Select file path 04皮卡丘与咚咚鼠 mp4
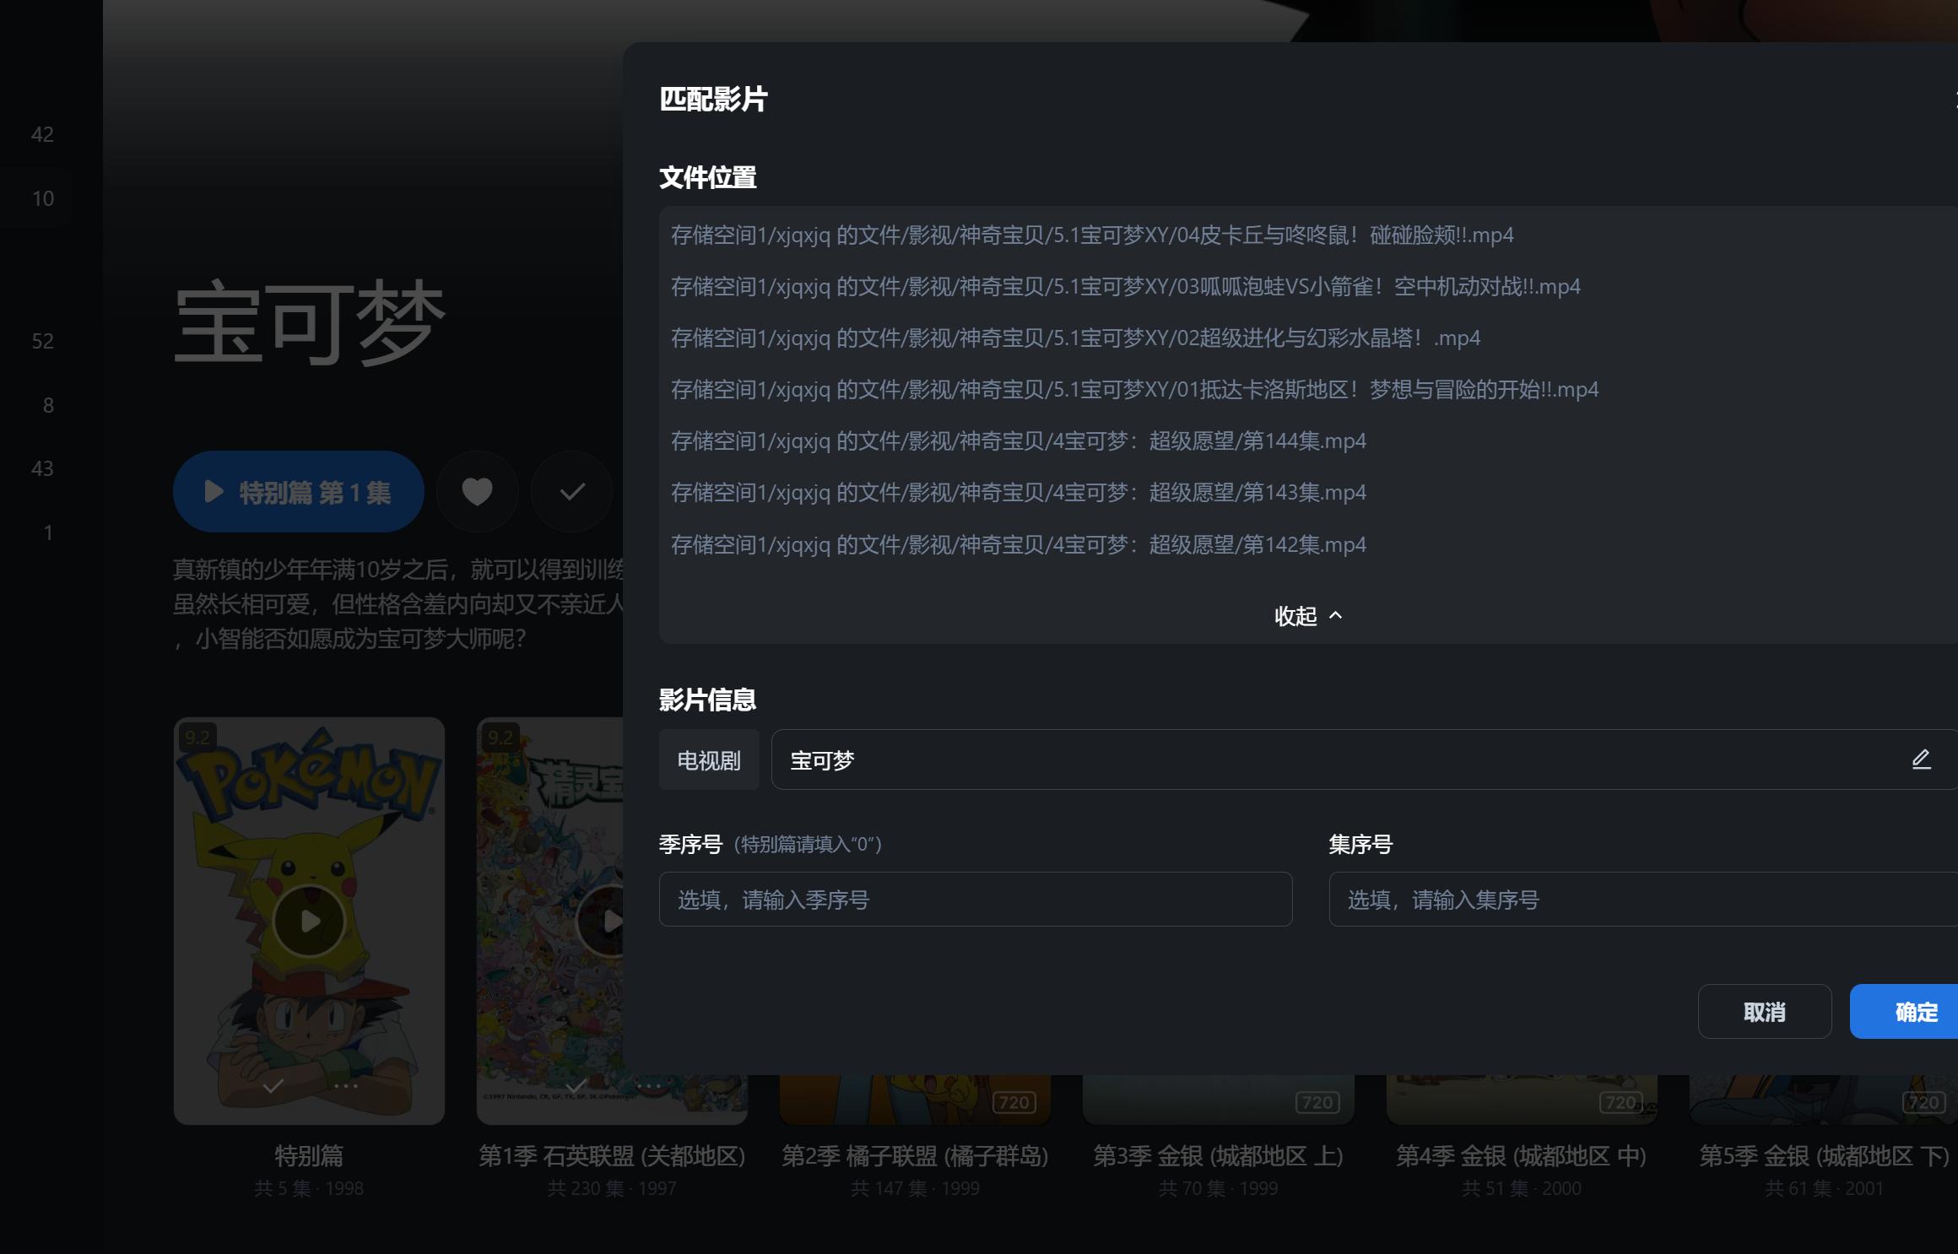 1092,235
